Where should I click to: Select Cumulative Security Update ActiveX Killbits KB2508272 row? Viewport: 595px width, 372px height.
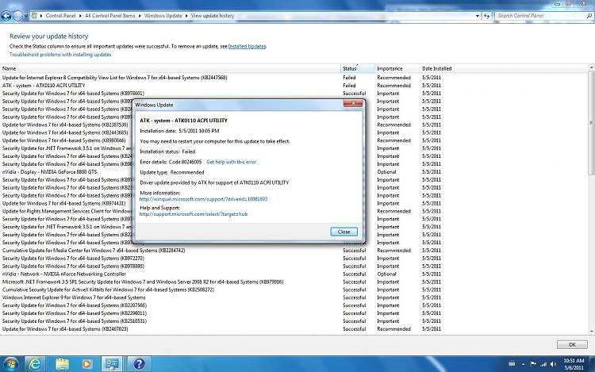pyautogui.click(x=227, y=290)
